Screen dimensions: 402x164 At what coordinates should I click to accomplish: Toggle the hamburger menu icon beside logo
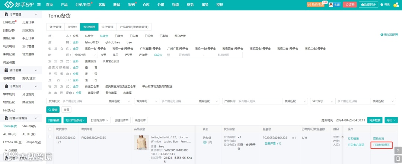click(x=39, y=4)
